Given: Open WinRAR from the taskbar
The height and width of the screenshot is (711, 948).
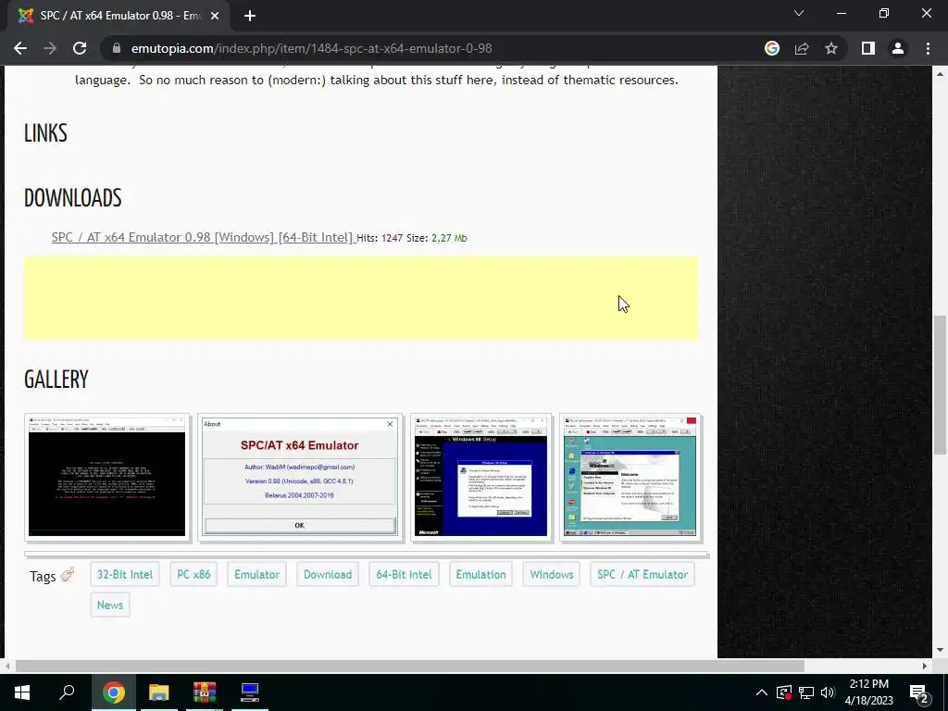Looking at the screenshot, I should pyautogui.click(x=205, y=692).
